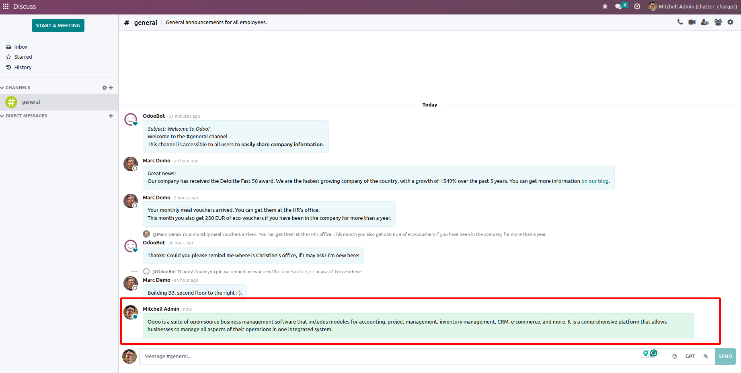741x373 pixels.
Task: Click the Send button
Action: [x=725, y=357]
